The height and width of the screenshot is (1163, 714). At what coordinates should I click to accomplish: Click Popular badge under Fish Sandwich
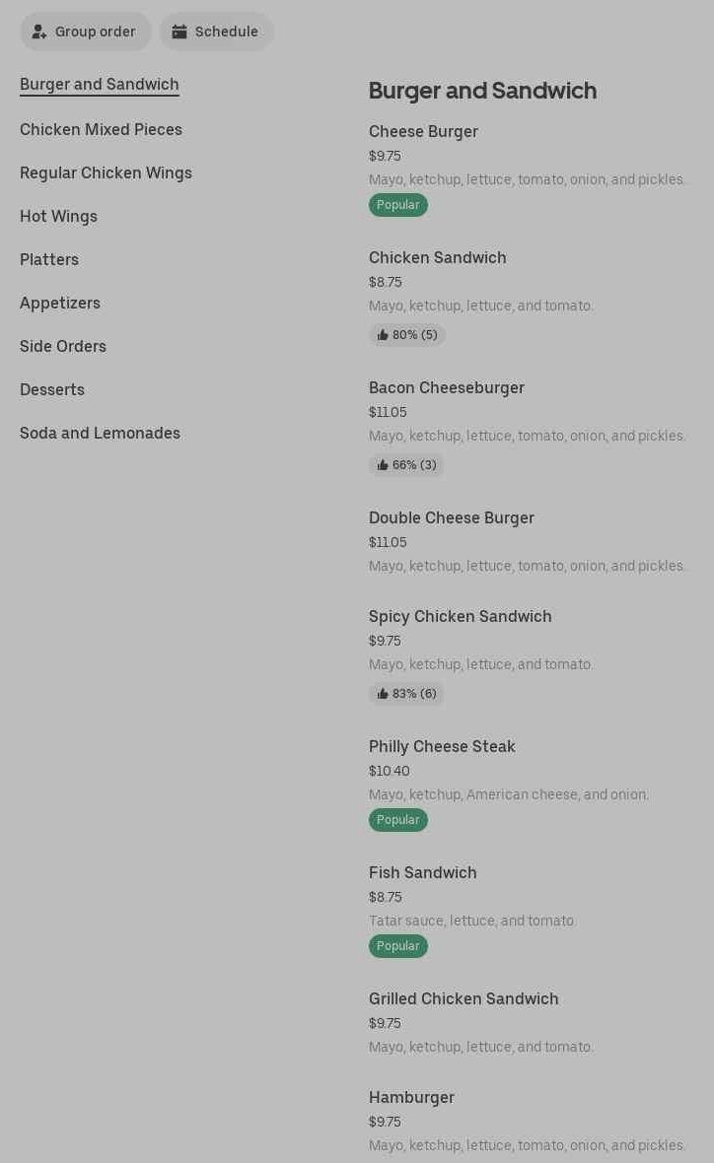397,946
